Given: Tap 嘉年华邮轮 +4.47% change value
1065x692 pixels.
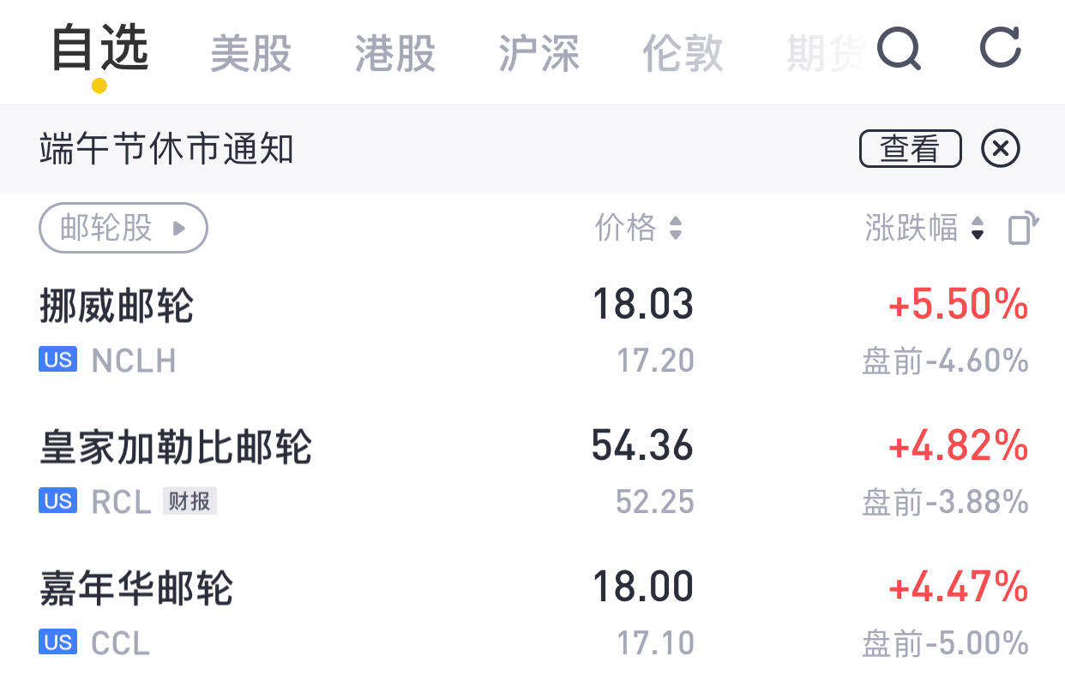Looking at the screenshot, I should point(958,588).
